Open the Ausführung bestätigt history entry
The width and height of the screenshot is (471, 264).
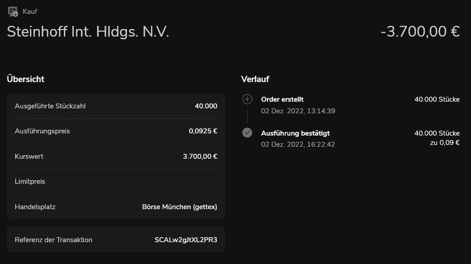[295, 133]
